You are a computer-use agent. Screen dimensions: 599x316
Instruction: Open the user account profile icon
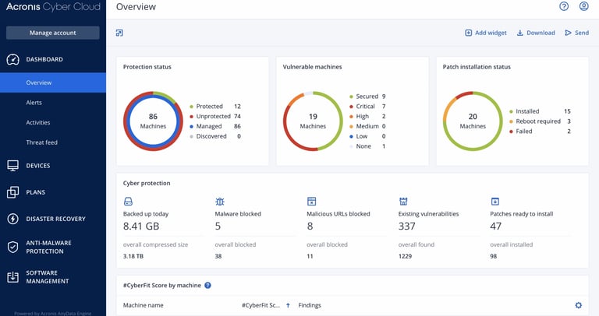[x=584, y=7]
